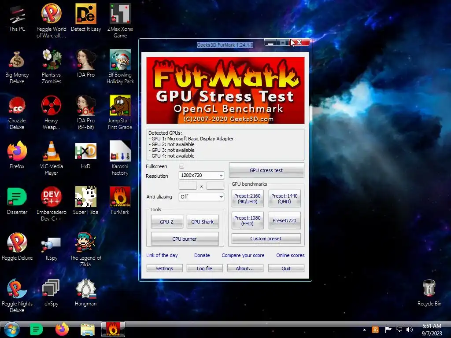Screen dimensions: 451x338
Task: Run the Preset:1440 (QHD) benchmark
Action: click(285, 198)
